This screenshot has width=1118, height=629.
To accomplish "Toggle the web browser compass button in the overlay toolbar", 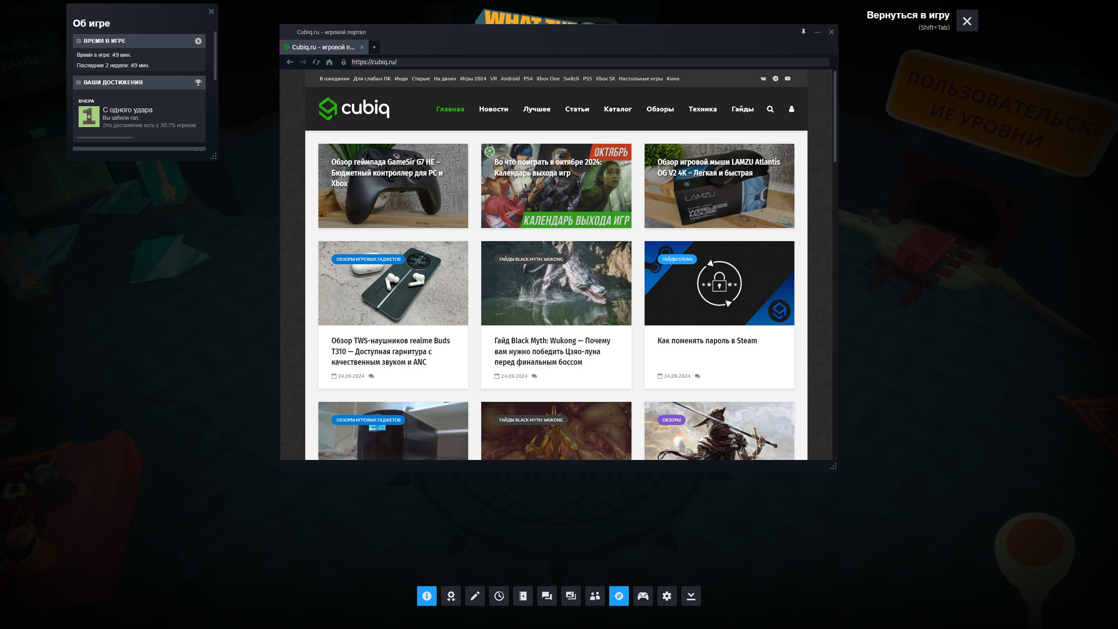I will tap(619, 596).
